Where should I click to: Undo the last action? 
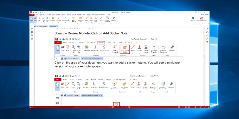pos(43,12)
